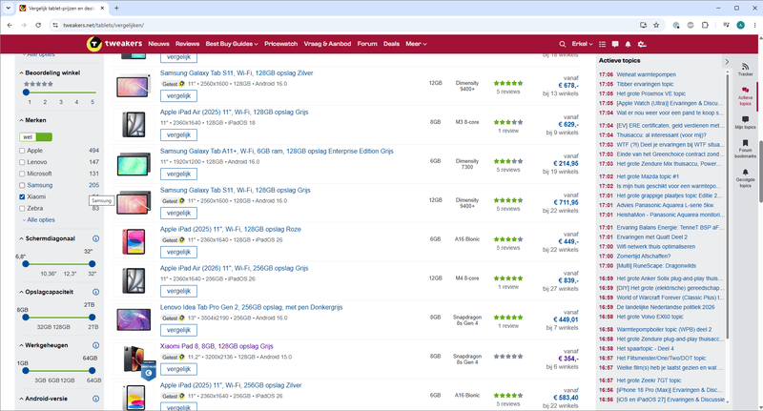The height and width of the screenshot is (411, 763).
Task: Expand Alle opties under Merken
Action: (x=38, y=220)
